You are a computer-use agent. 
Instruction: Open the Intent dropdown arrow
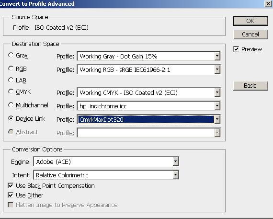tap(175, 175)
